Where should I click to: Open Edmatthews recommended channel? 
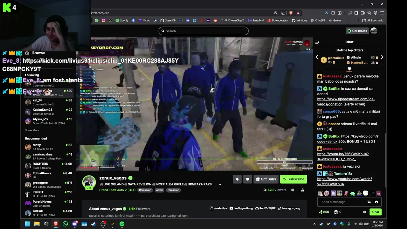click(x=49, y=175)
